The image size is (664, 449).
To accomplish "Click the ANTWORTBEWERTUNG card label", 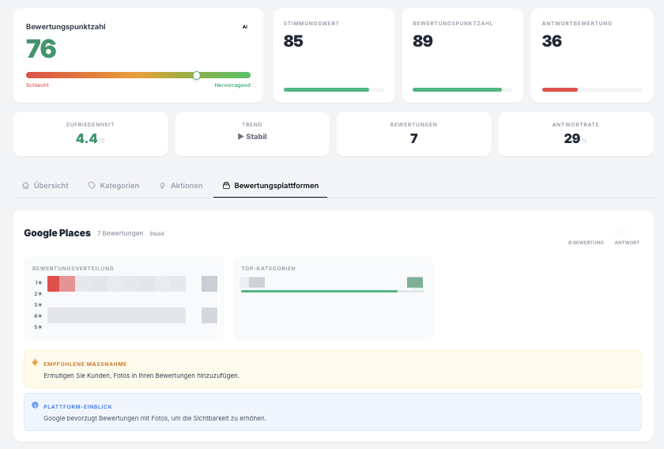I will tap(577, 24).
